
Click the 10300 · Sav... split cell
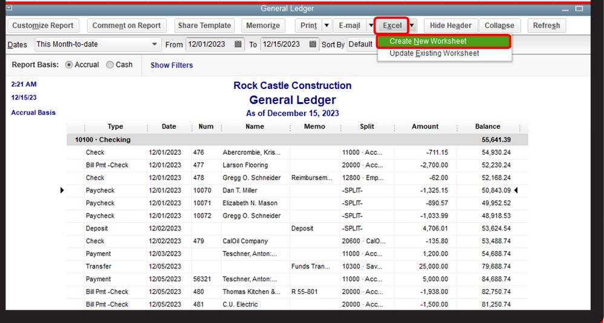[363, 266]
